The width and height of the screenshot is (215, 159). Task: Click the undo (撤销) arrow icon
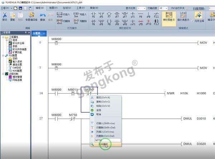coord(42,15)
